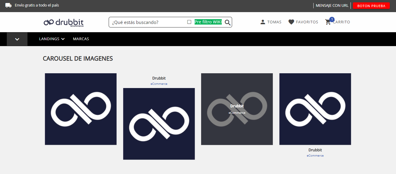
Task: Click the first carousel image
Action: tap(81, 109)
